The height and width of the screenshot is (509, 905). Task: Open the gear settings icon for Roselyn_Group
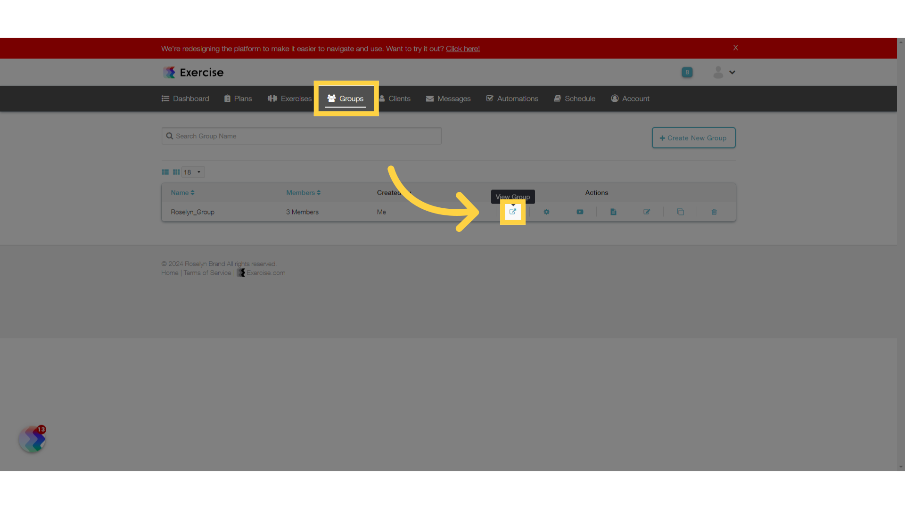coord(546,212)
